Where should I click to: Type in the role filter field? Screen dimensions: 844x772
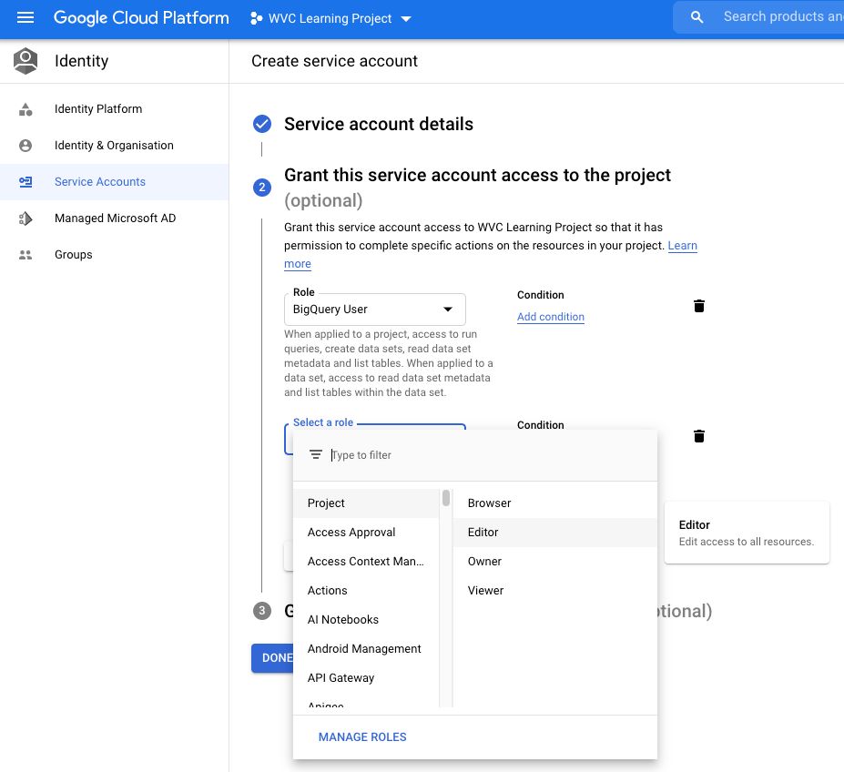tap(391, 454)
